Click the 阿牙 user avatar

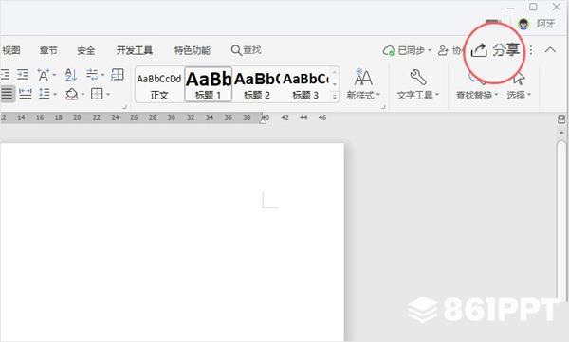[523, 24]
